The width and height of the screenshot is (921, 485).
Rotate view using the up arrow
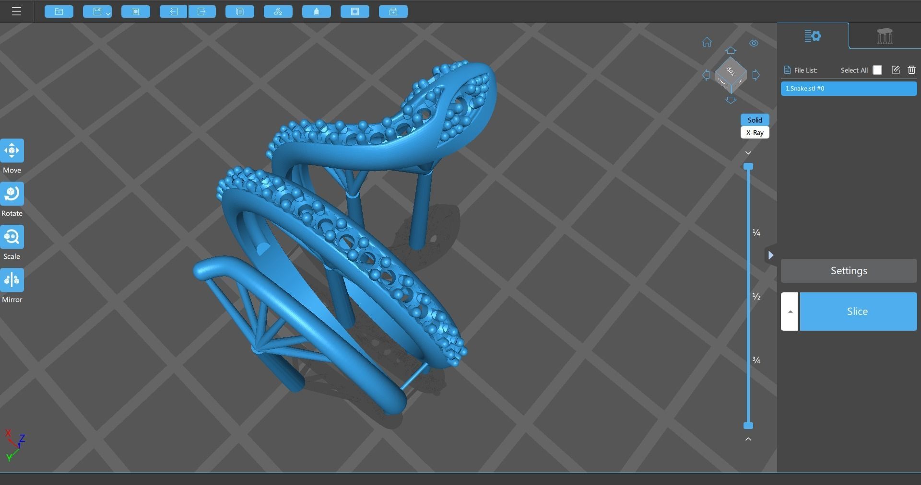[731, 50]
